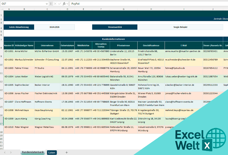The image size is (228, 155).
Task: Click the email fatma@fystudio.de
Action: (x=184, y=71)
